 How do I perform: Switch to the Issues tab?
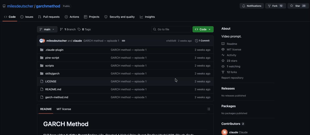pyautogui.click(x=27, y=17)
